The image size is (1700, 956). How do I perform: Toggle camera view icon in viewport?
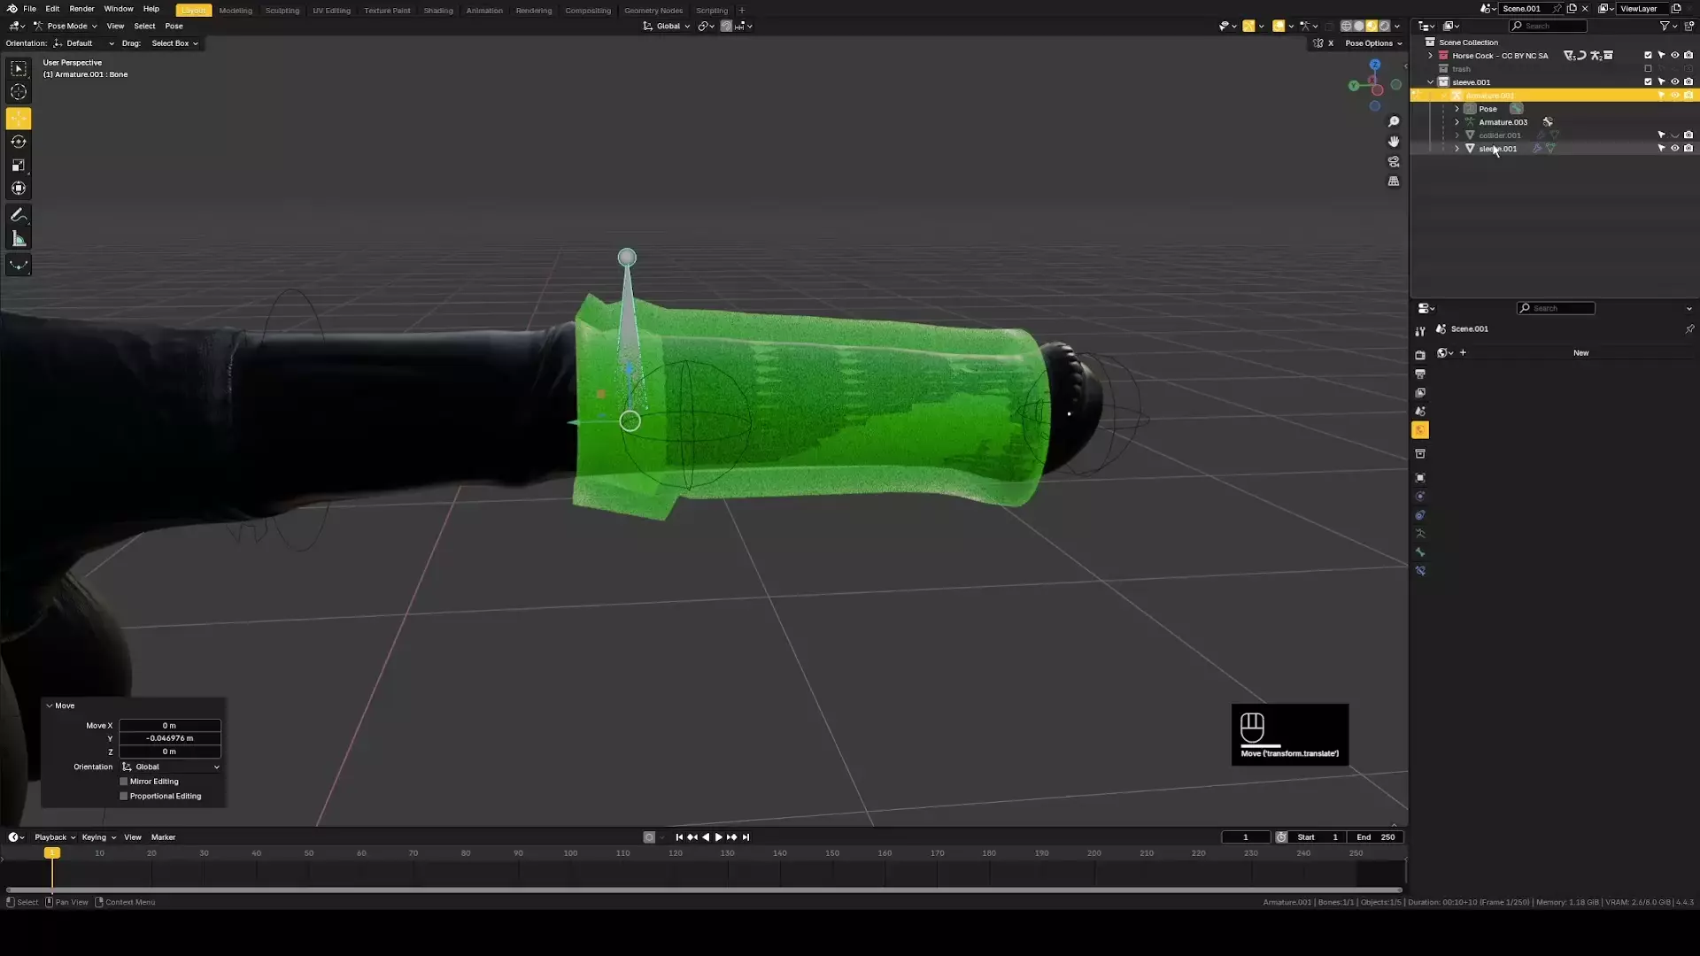click(x=1394, y=162)
